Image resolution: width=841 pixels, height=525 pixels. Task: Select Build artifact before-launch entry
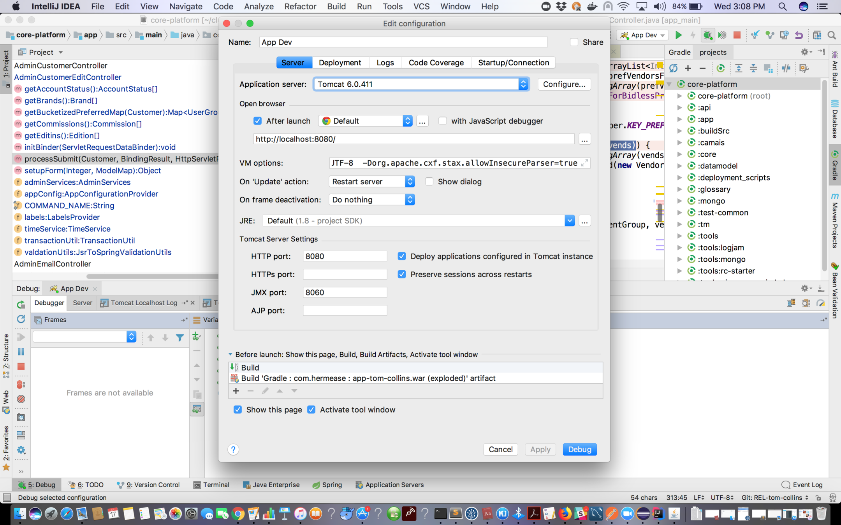pos(416,378)
